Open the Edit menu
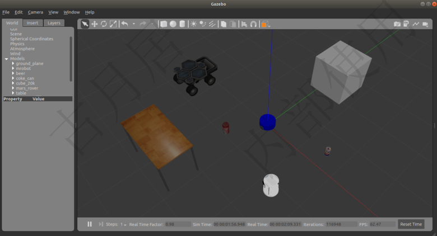The image size is (437, 236). 18,12
